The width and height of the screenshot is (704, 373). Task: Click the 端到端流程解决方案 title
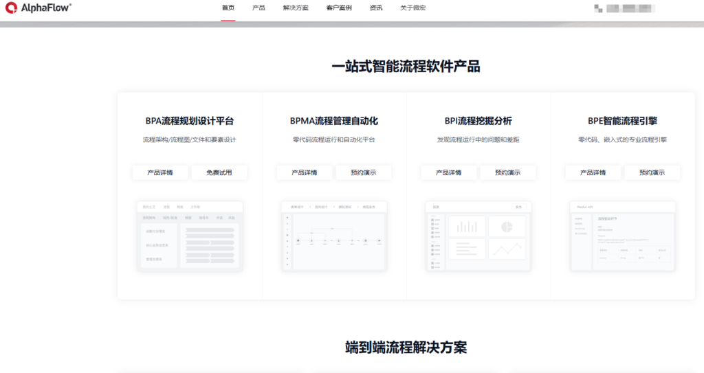tap(406, 348)
